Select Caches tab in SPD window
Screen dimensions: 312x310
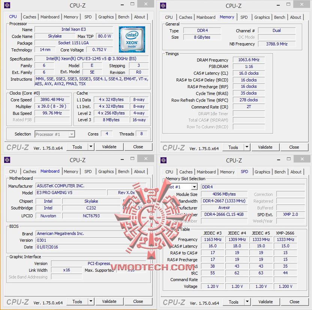click(186, 172)
